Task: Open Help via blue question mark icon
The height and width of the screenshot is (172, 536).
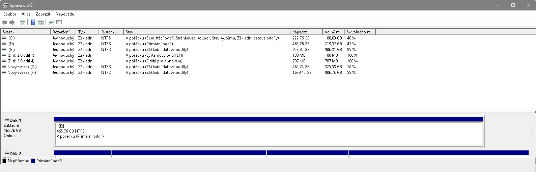Action: [x=33, y=23]
